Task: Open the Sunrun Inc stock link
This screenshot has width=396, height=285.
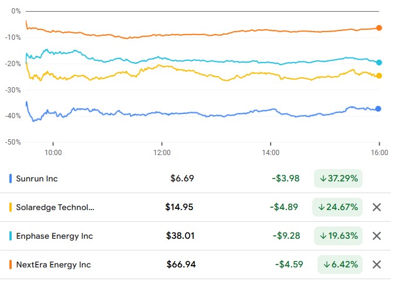Action: (x=37, y=178)
